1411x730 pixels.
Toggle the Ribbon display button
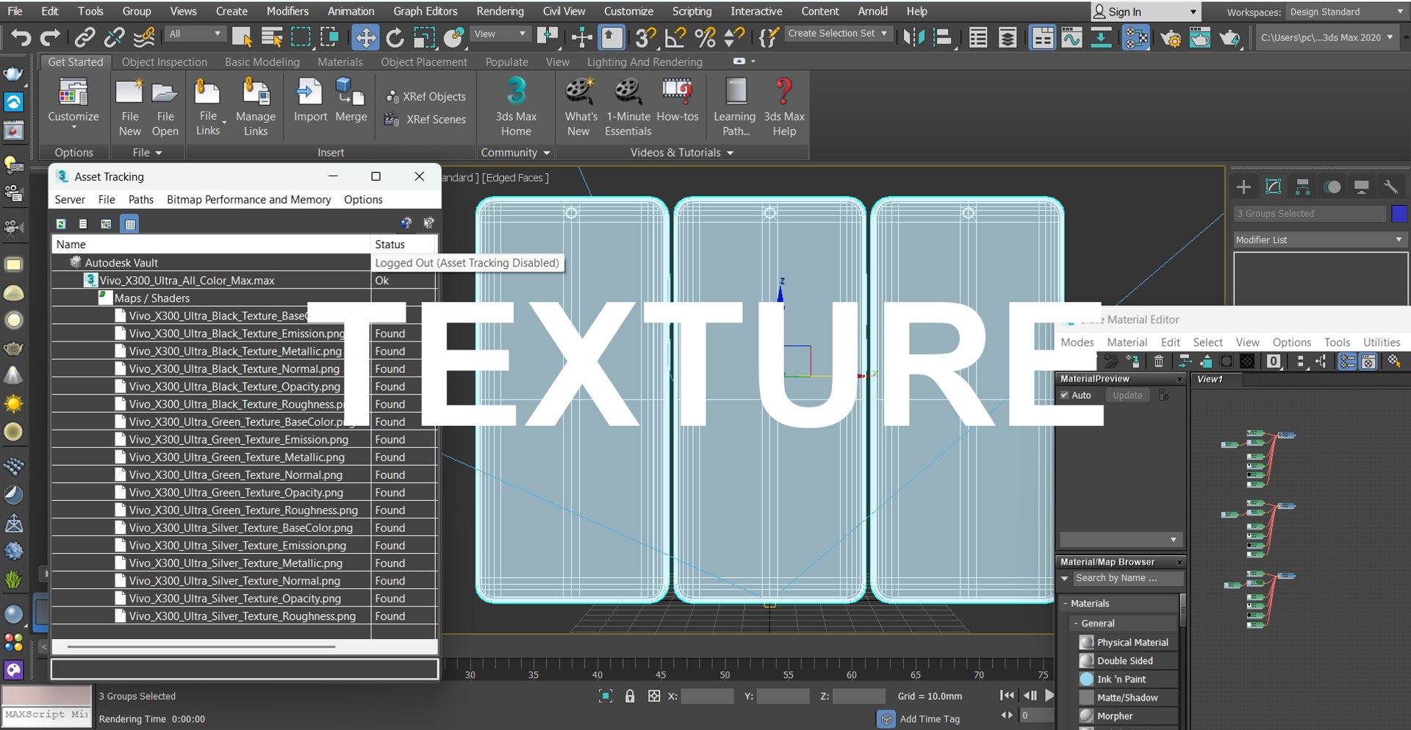[1042, 37]
